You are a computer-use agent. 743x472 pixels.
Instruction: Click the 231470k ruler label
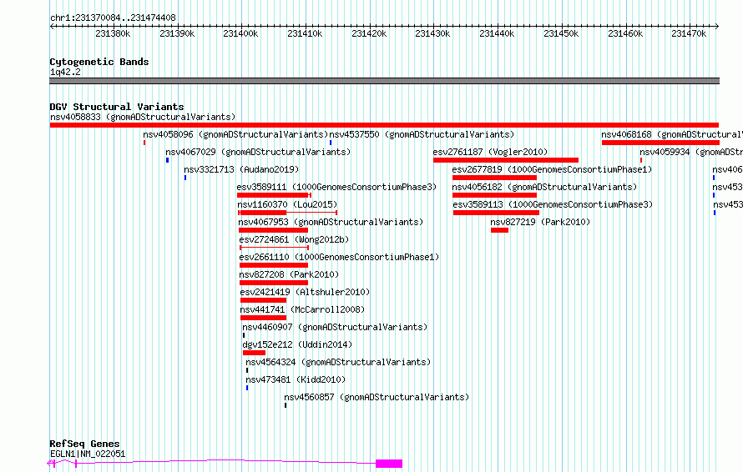tap(689, 33)
